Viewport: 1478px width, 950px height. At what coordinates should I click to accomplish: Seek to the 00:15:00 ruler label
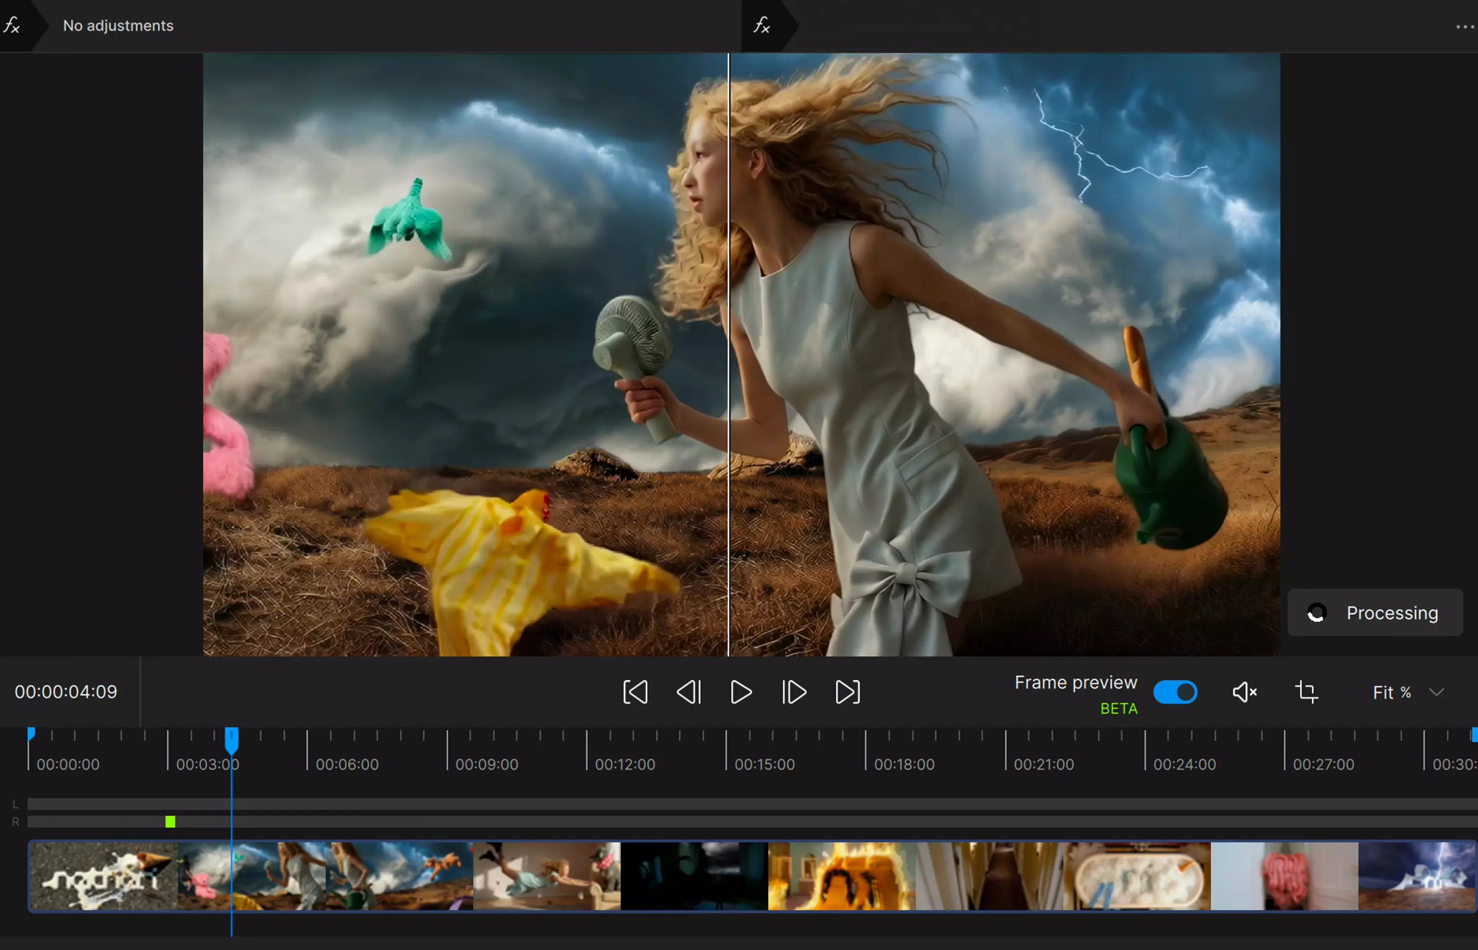click(765, 764)
